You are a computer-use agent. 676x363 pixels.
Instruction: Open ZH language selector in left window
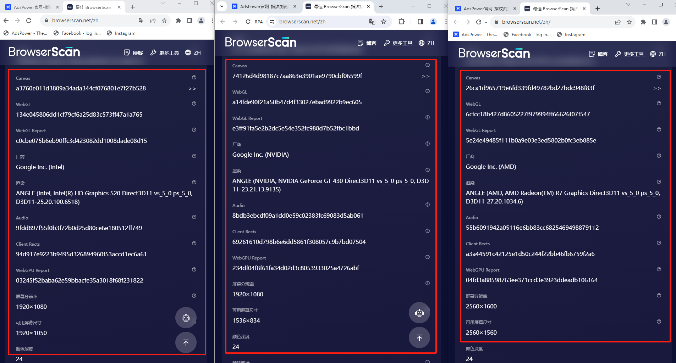(193, 52)
